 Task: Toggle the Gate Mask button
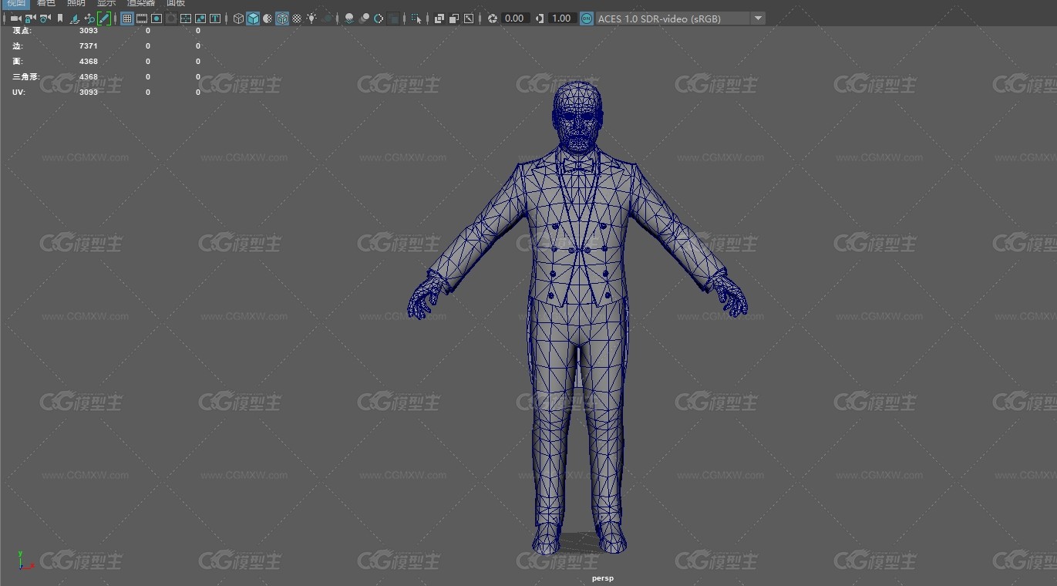171,19
